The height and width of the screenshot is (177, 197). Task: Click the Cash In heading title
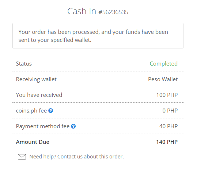point(82,11)
